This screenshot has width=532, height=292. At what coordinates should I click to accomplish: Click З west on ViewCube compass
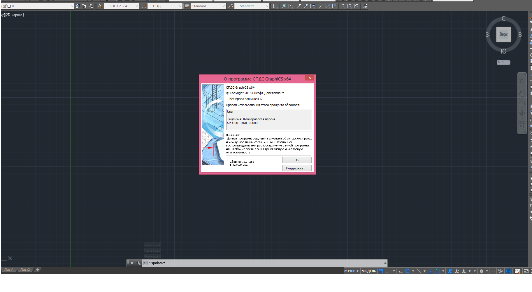[487, 35]
